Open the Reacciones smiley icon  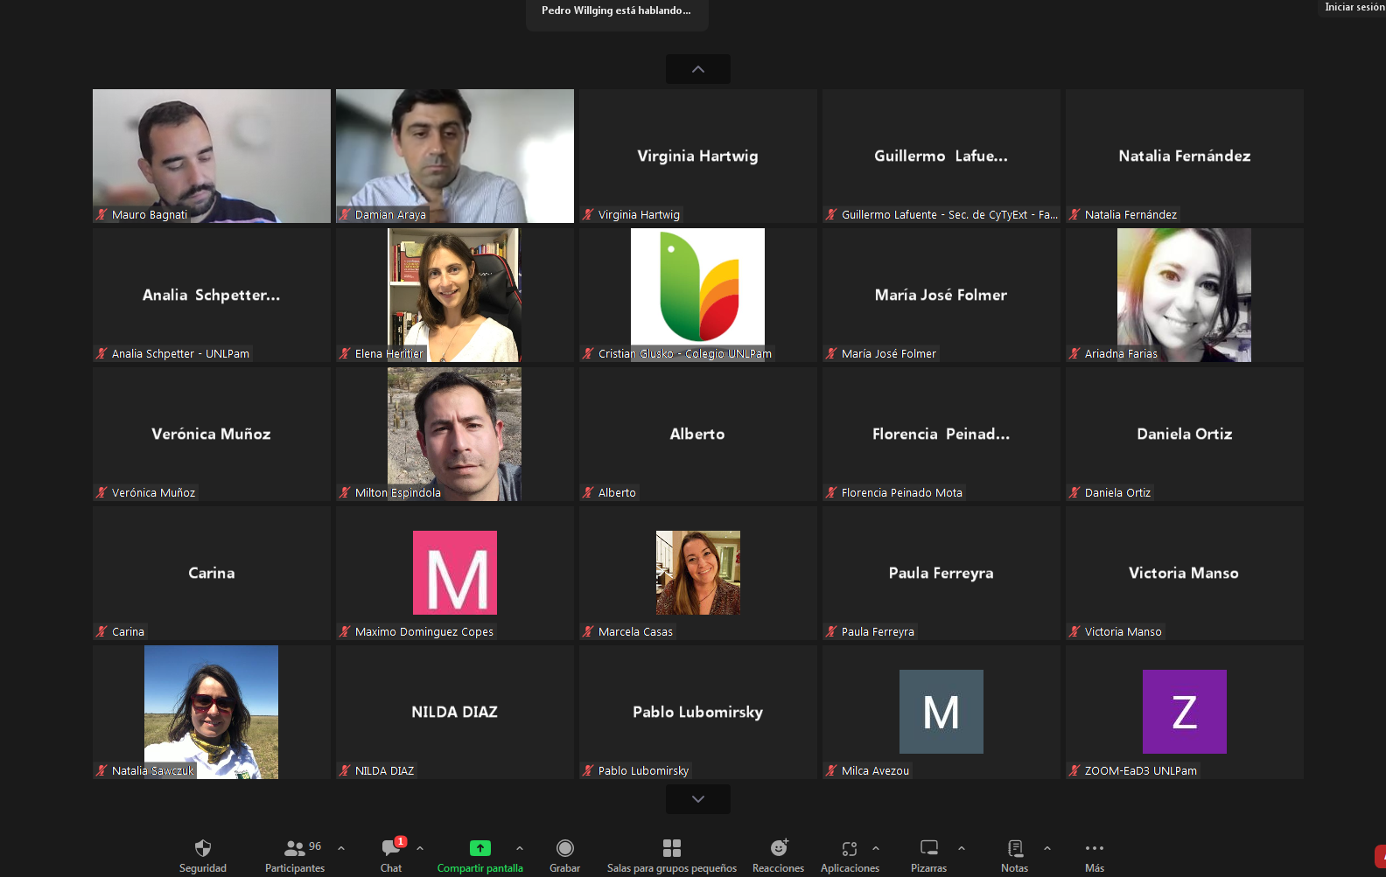point(779,847)
